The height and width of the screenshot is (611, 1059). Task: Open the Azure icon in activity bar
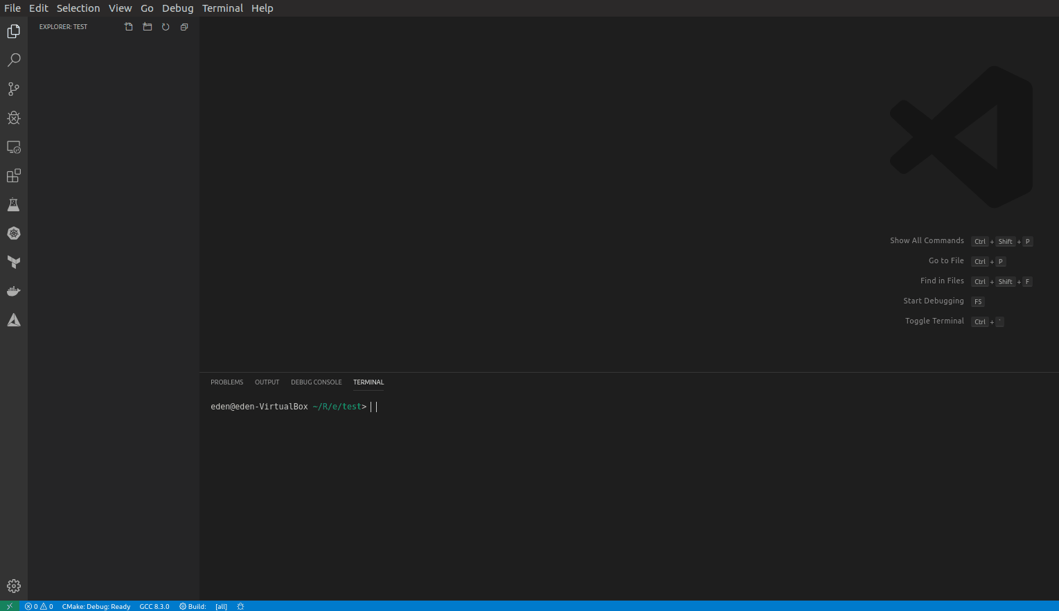(x=13, y=320)
